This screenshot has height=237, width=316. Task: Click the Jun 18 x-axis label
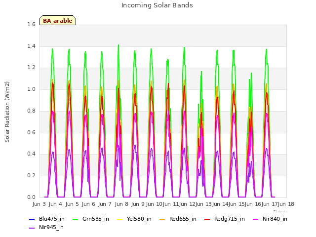click(286, 204)
